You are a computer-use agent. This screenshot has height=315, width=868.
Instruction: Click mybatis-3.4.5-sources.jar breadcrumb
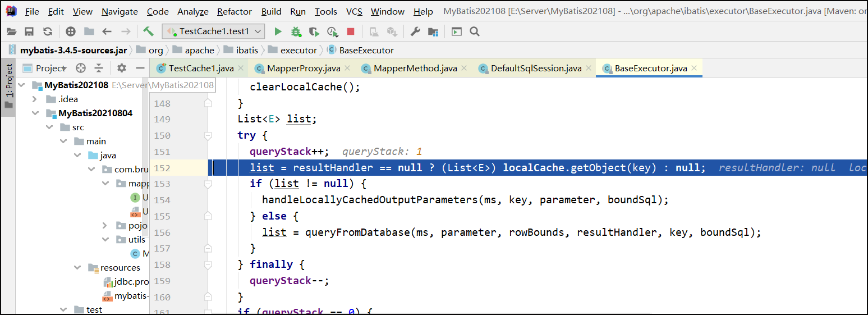tap(73, 50)
